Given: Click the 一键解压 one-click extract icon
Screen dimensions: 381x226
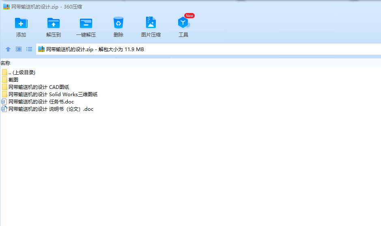Looking at the screenshot, I should [86, 23].
